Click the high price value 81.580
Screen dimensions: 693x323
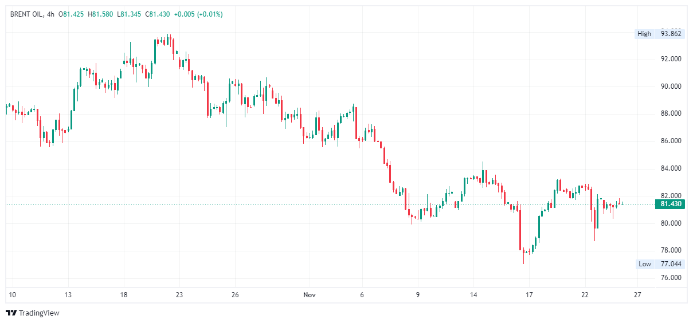click(x=101, y=14)
